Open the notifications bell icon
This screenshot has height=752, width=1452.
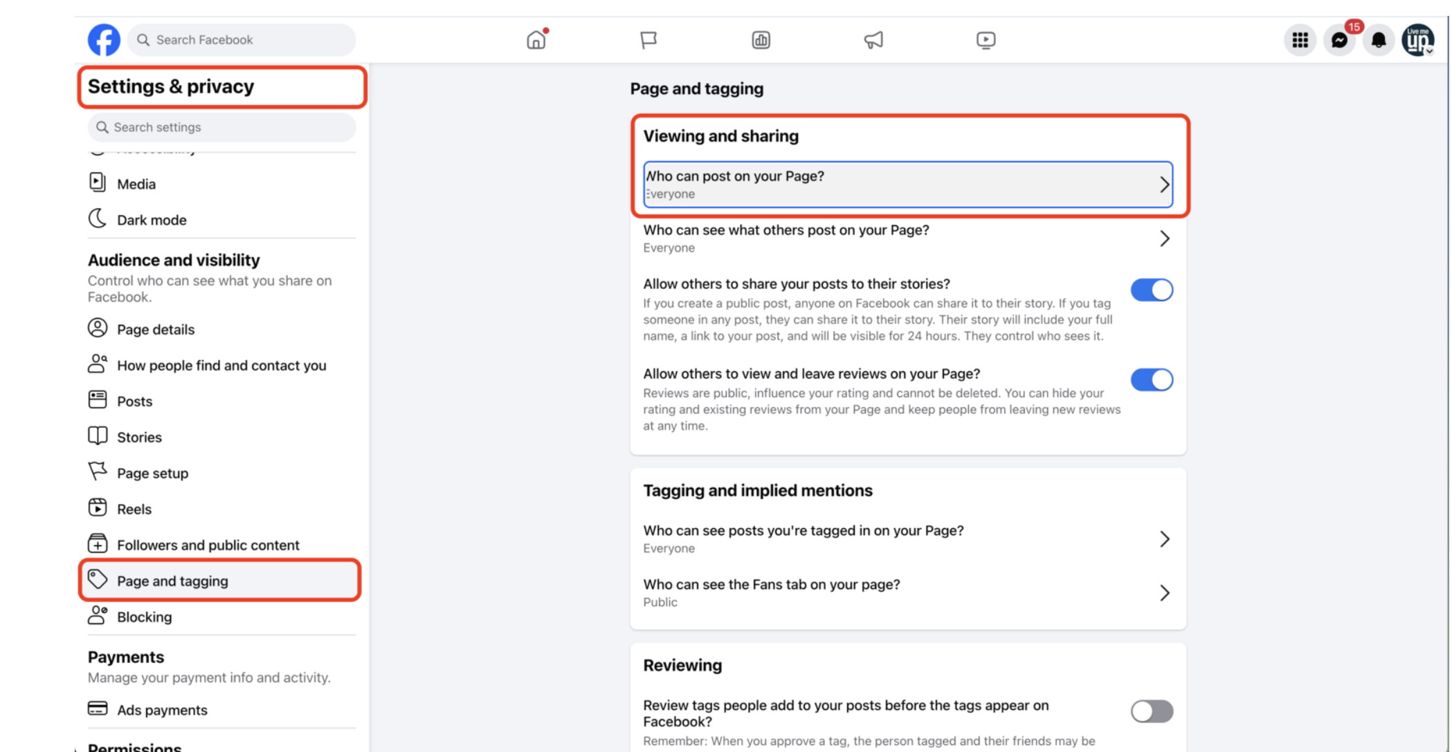click(x=1379, y=41)
